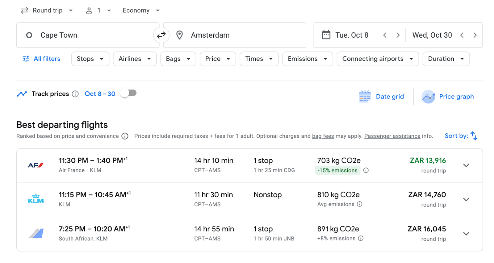Image resolution: width=494 pixels, height=263 pixels.
Task: Toggle Track prices switch for Oct 8 – 30
Action: [129, 93]
